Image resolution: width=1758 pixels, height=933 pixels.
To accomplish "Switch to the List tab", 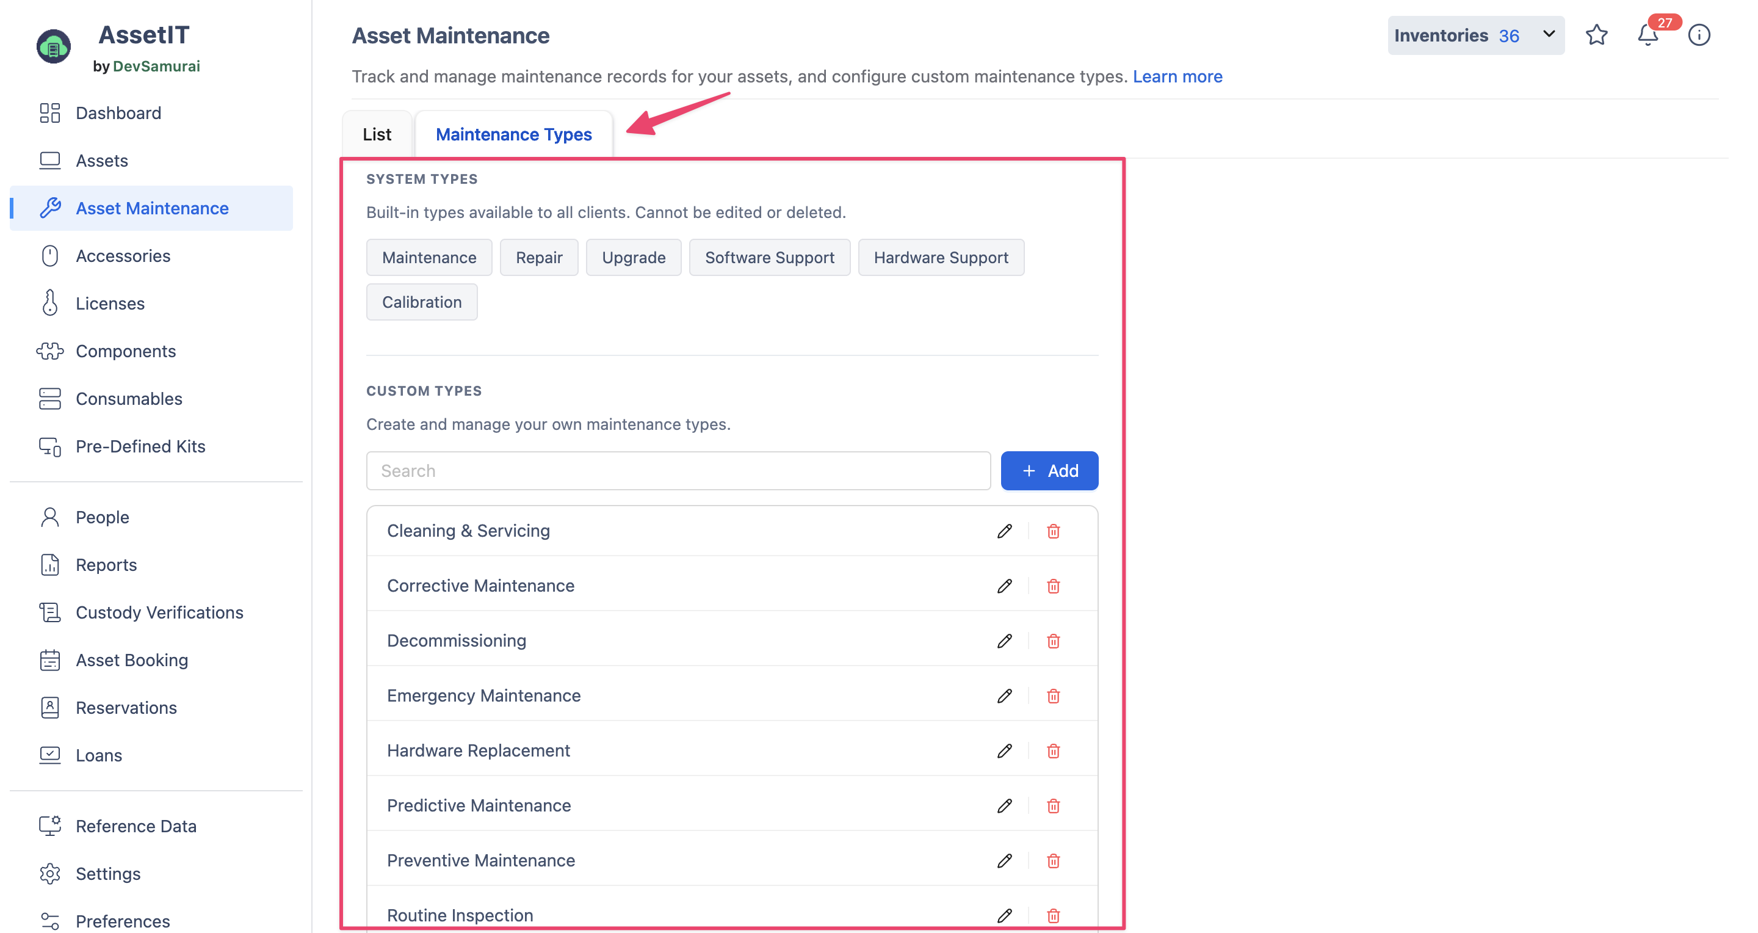I will (x=377, y=134).
